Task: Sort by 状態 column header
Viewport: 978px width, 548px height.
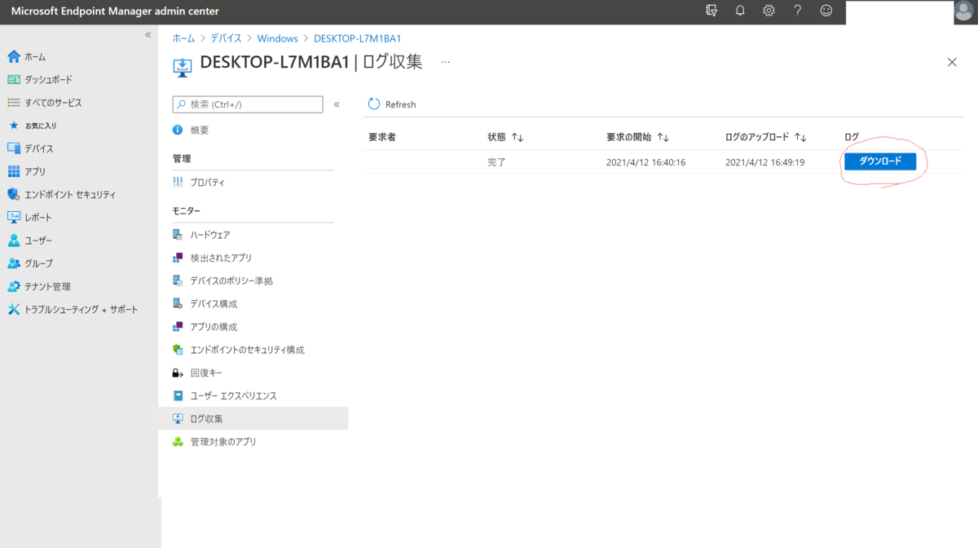Action: pyautogui.click(x=505, y=137)
